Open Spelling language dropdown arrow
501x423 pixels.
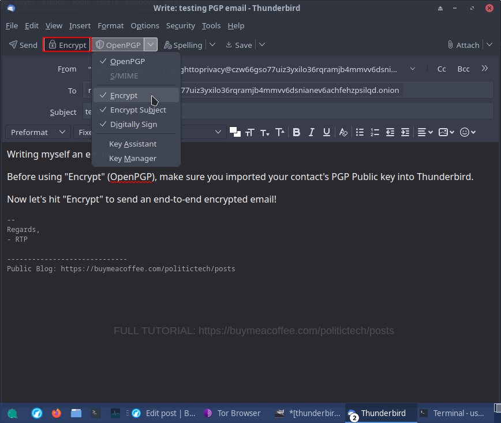(x=212, y=45)
